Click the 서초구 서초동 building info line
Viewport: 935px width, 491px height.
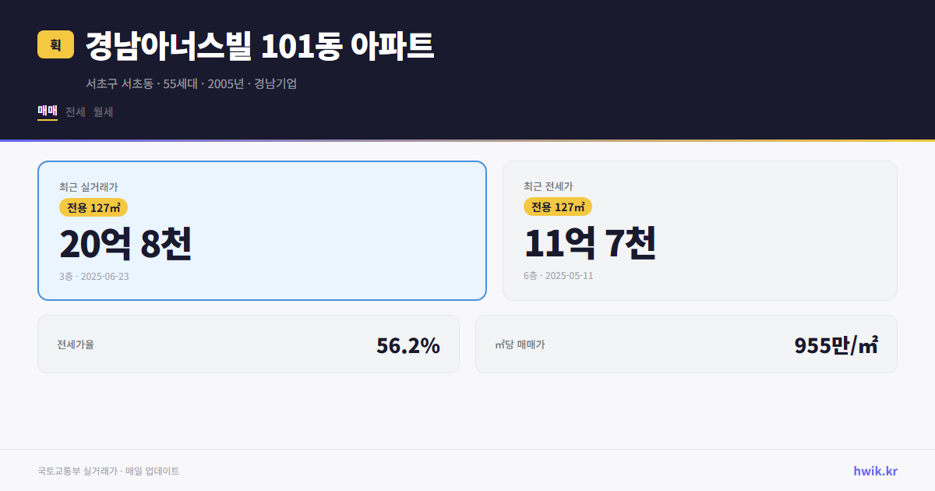[x=192, y=83]
